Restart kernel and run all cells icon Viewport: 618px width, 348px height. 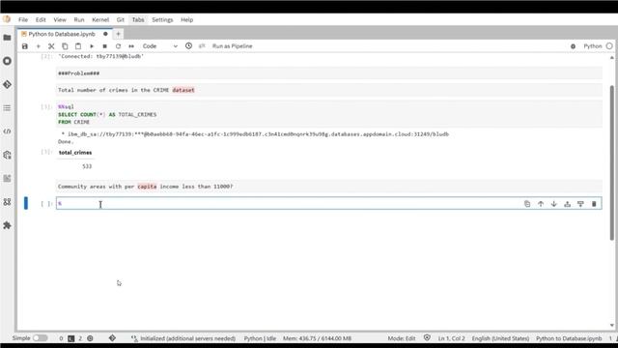[x=131, y=46]
